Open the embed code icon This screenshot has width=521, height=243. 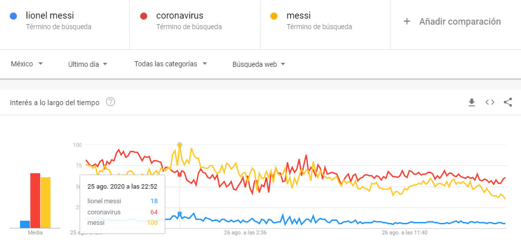[x=490, y=102]
